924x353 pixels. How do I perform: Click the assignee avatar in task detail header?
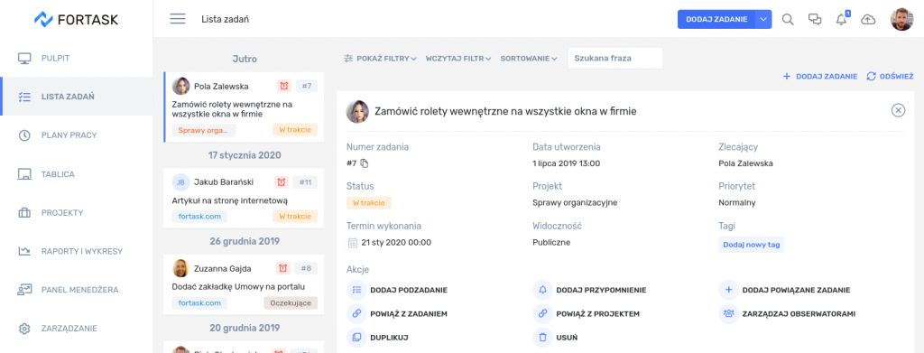pyautogui.click(x=357, y=111)
